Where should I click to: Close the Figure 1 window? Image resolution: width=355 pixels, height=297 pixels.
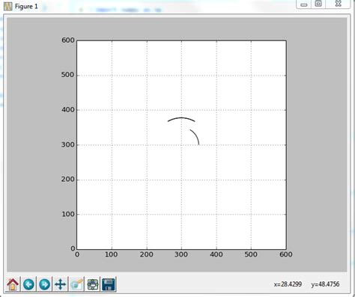[x=338, y=4]
